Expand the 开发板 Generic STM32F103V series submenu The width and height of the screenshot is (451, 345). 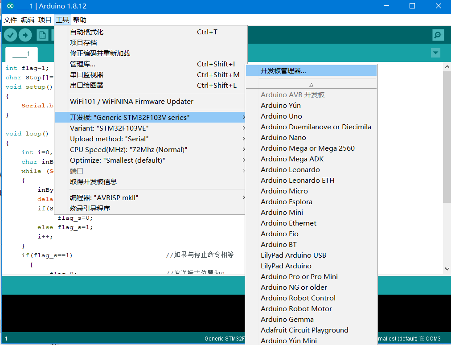tap(150, 117)
